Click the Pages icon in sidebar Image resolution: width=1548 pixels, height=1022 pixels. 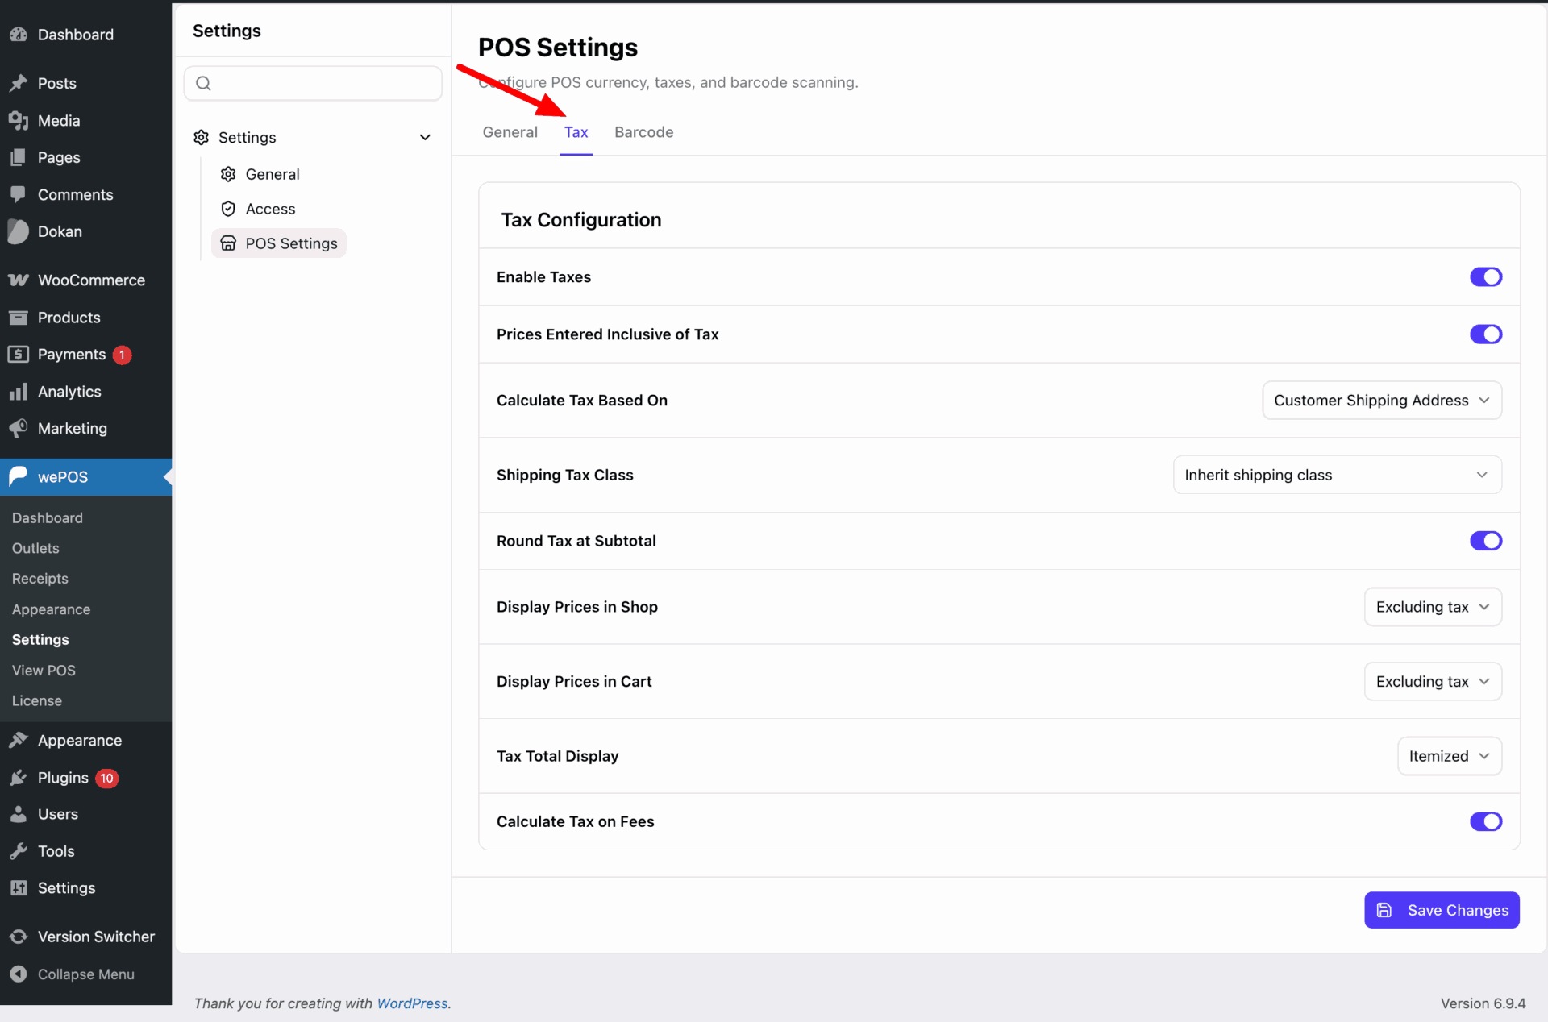(x=18, y=157)
